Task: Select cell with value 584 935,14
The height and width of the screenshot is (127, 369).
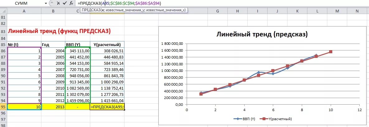Action: point(107,63)
